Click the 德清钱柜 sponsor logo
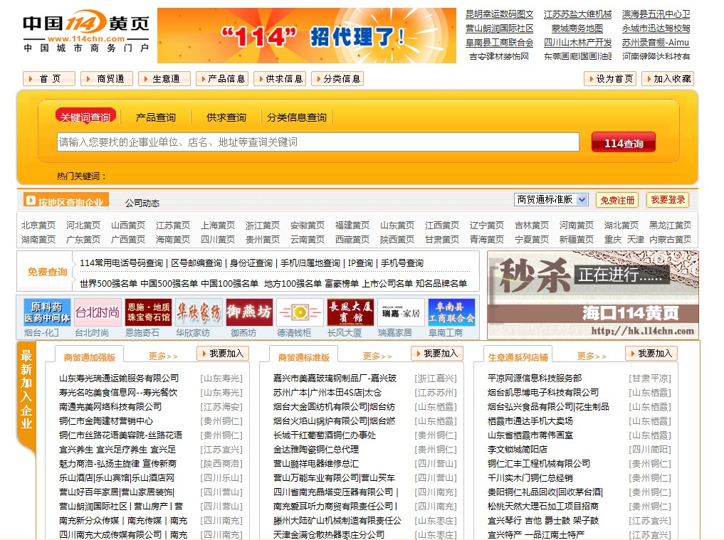Image resolution: width=724 pixels, height=540 pixels. [x=300, y=310]
